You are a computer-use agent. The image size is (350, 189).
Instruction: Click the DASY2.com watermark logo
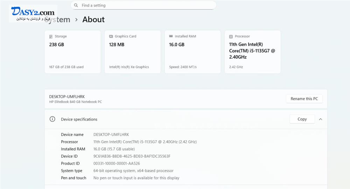(x=33, y=13)
